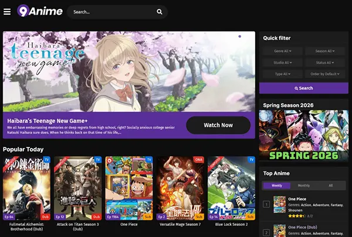Open the Genre All dropdown
Viewport: 352px width, 237px height.
282,51
